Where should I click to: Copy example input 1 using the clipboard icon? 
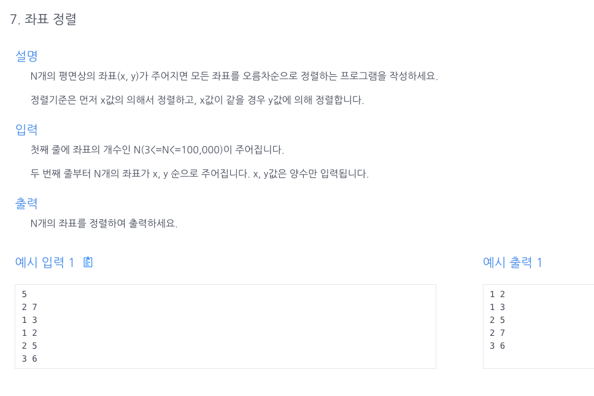(x=88, y=262)
